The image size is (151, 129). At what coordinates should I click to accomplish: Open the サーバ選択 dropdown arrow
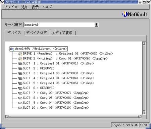(x=96, y=25)
